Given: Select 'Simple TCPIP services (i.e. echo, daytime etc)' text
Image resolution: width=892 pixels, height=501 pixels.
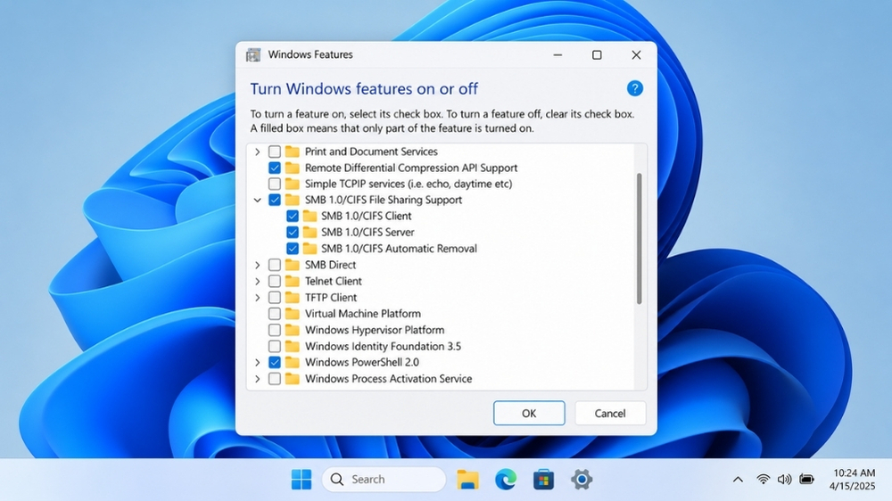Looking at the screenshot, I should [409, 184].
